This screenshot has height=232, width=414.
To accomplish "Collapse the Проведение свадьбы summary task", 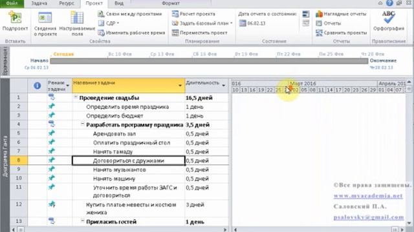I will click(76, 97).
